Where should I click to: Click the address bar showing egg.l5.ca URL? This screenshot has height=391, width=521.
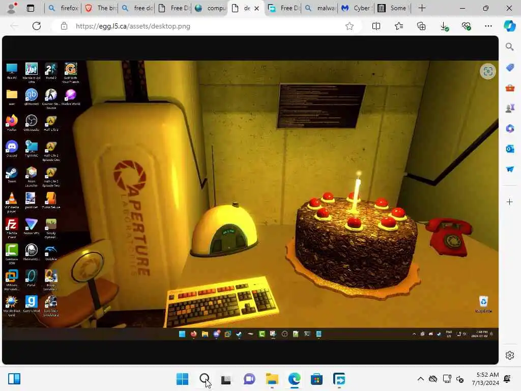coord(206,26)
